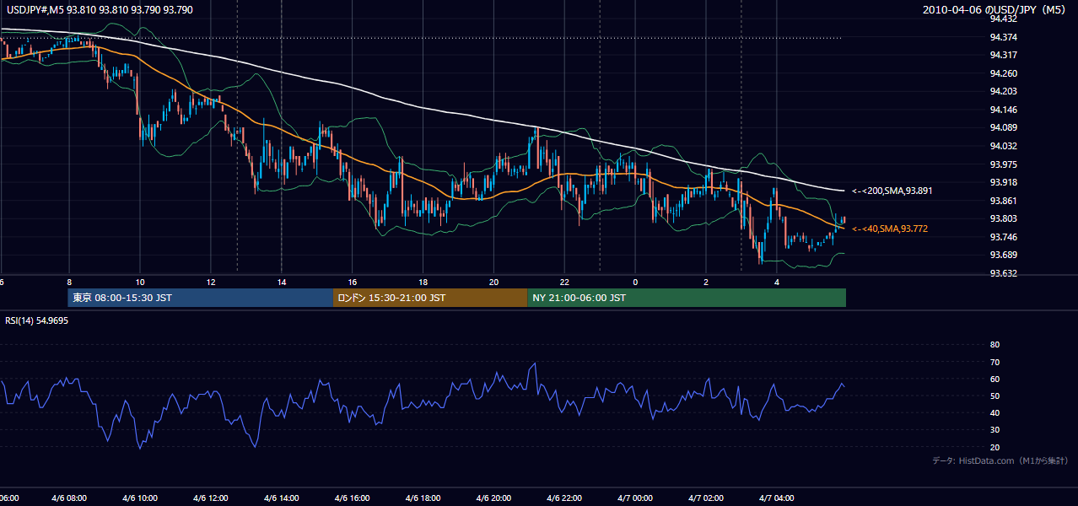Click RSI scale value 70
Screen dimensions: 1078x506
point(995,362)
